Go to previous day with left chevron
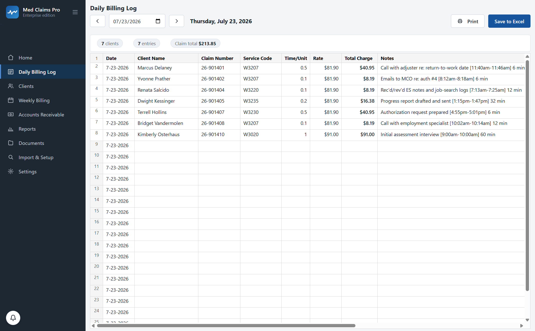This screenshot has height=331, width=535. coord(98,21)
